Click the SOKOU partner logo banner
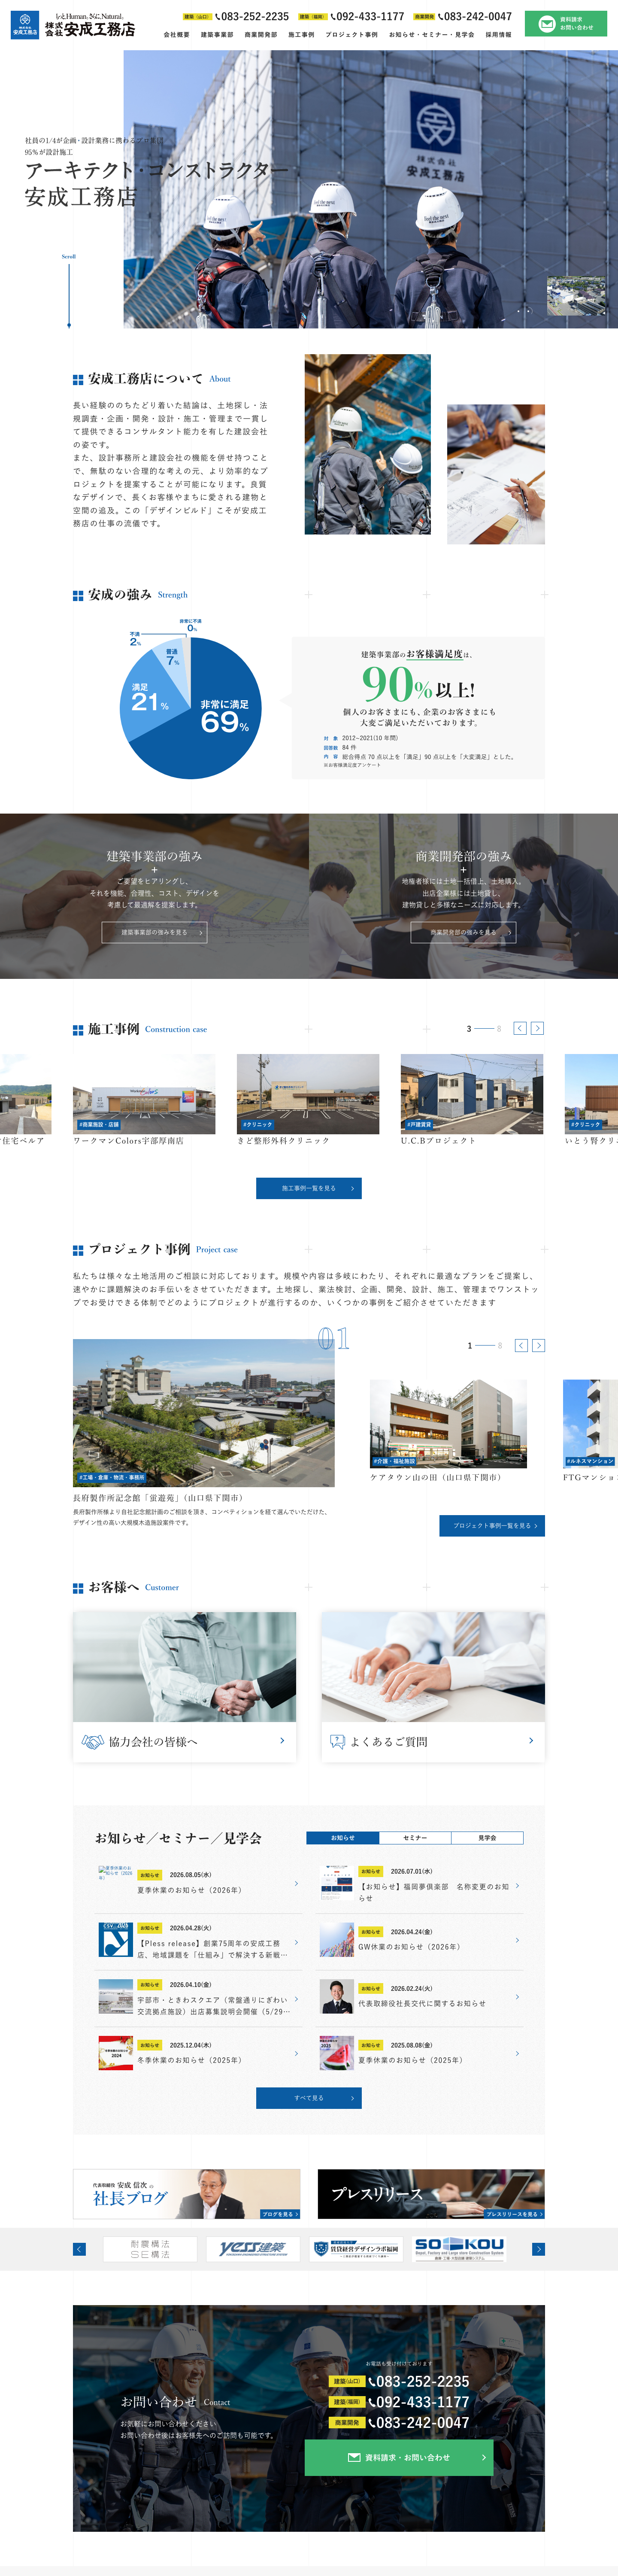 460,2249
